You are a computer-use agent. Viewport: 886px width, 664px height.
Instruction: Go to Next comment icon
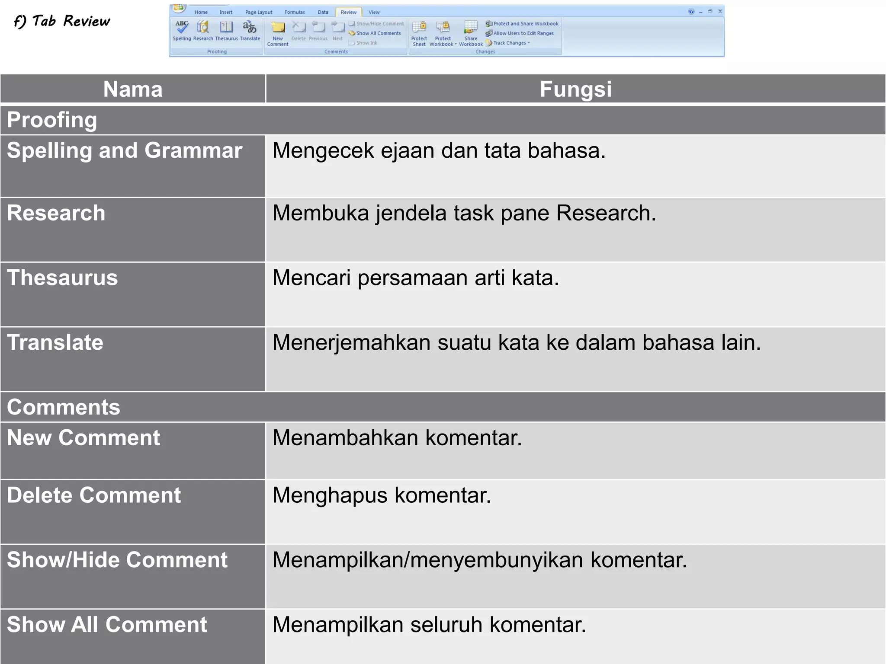(x=337, y=28)
